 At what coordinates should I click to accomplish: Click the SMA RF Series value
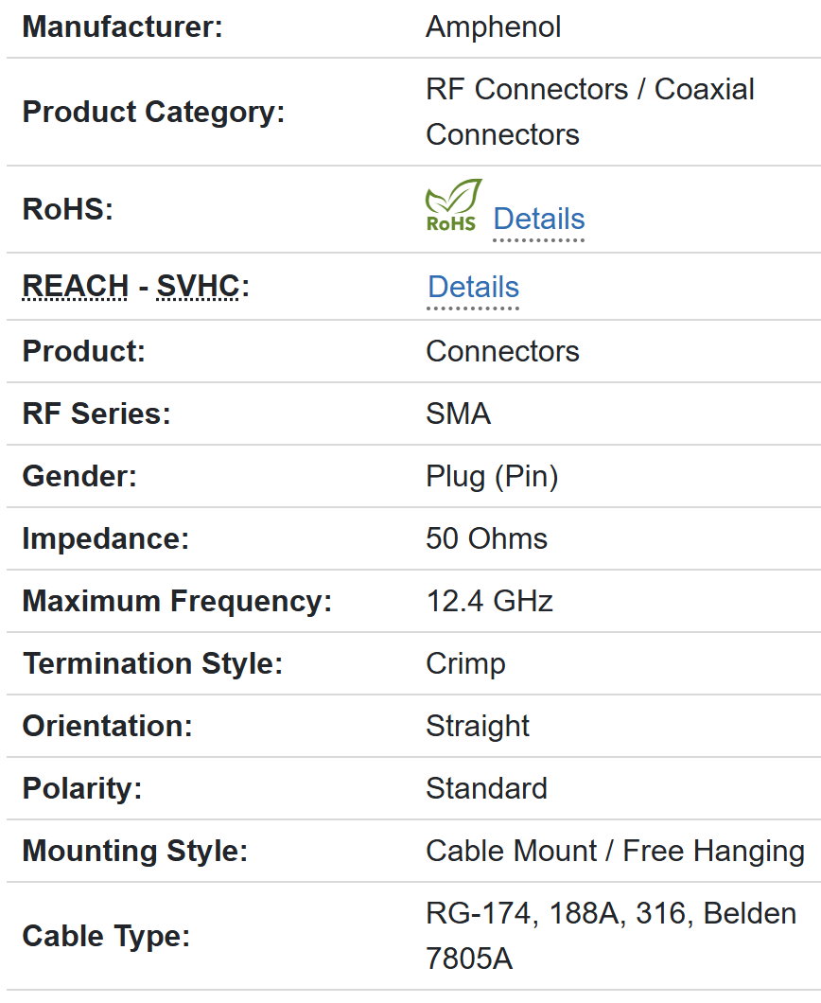pyautogui.click(x=458, y=414)
